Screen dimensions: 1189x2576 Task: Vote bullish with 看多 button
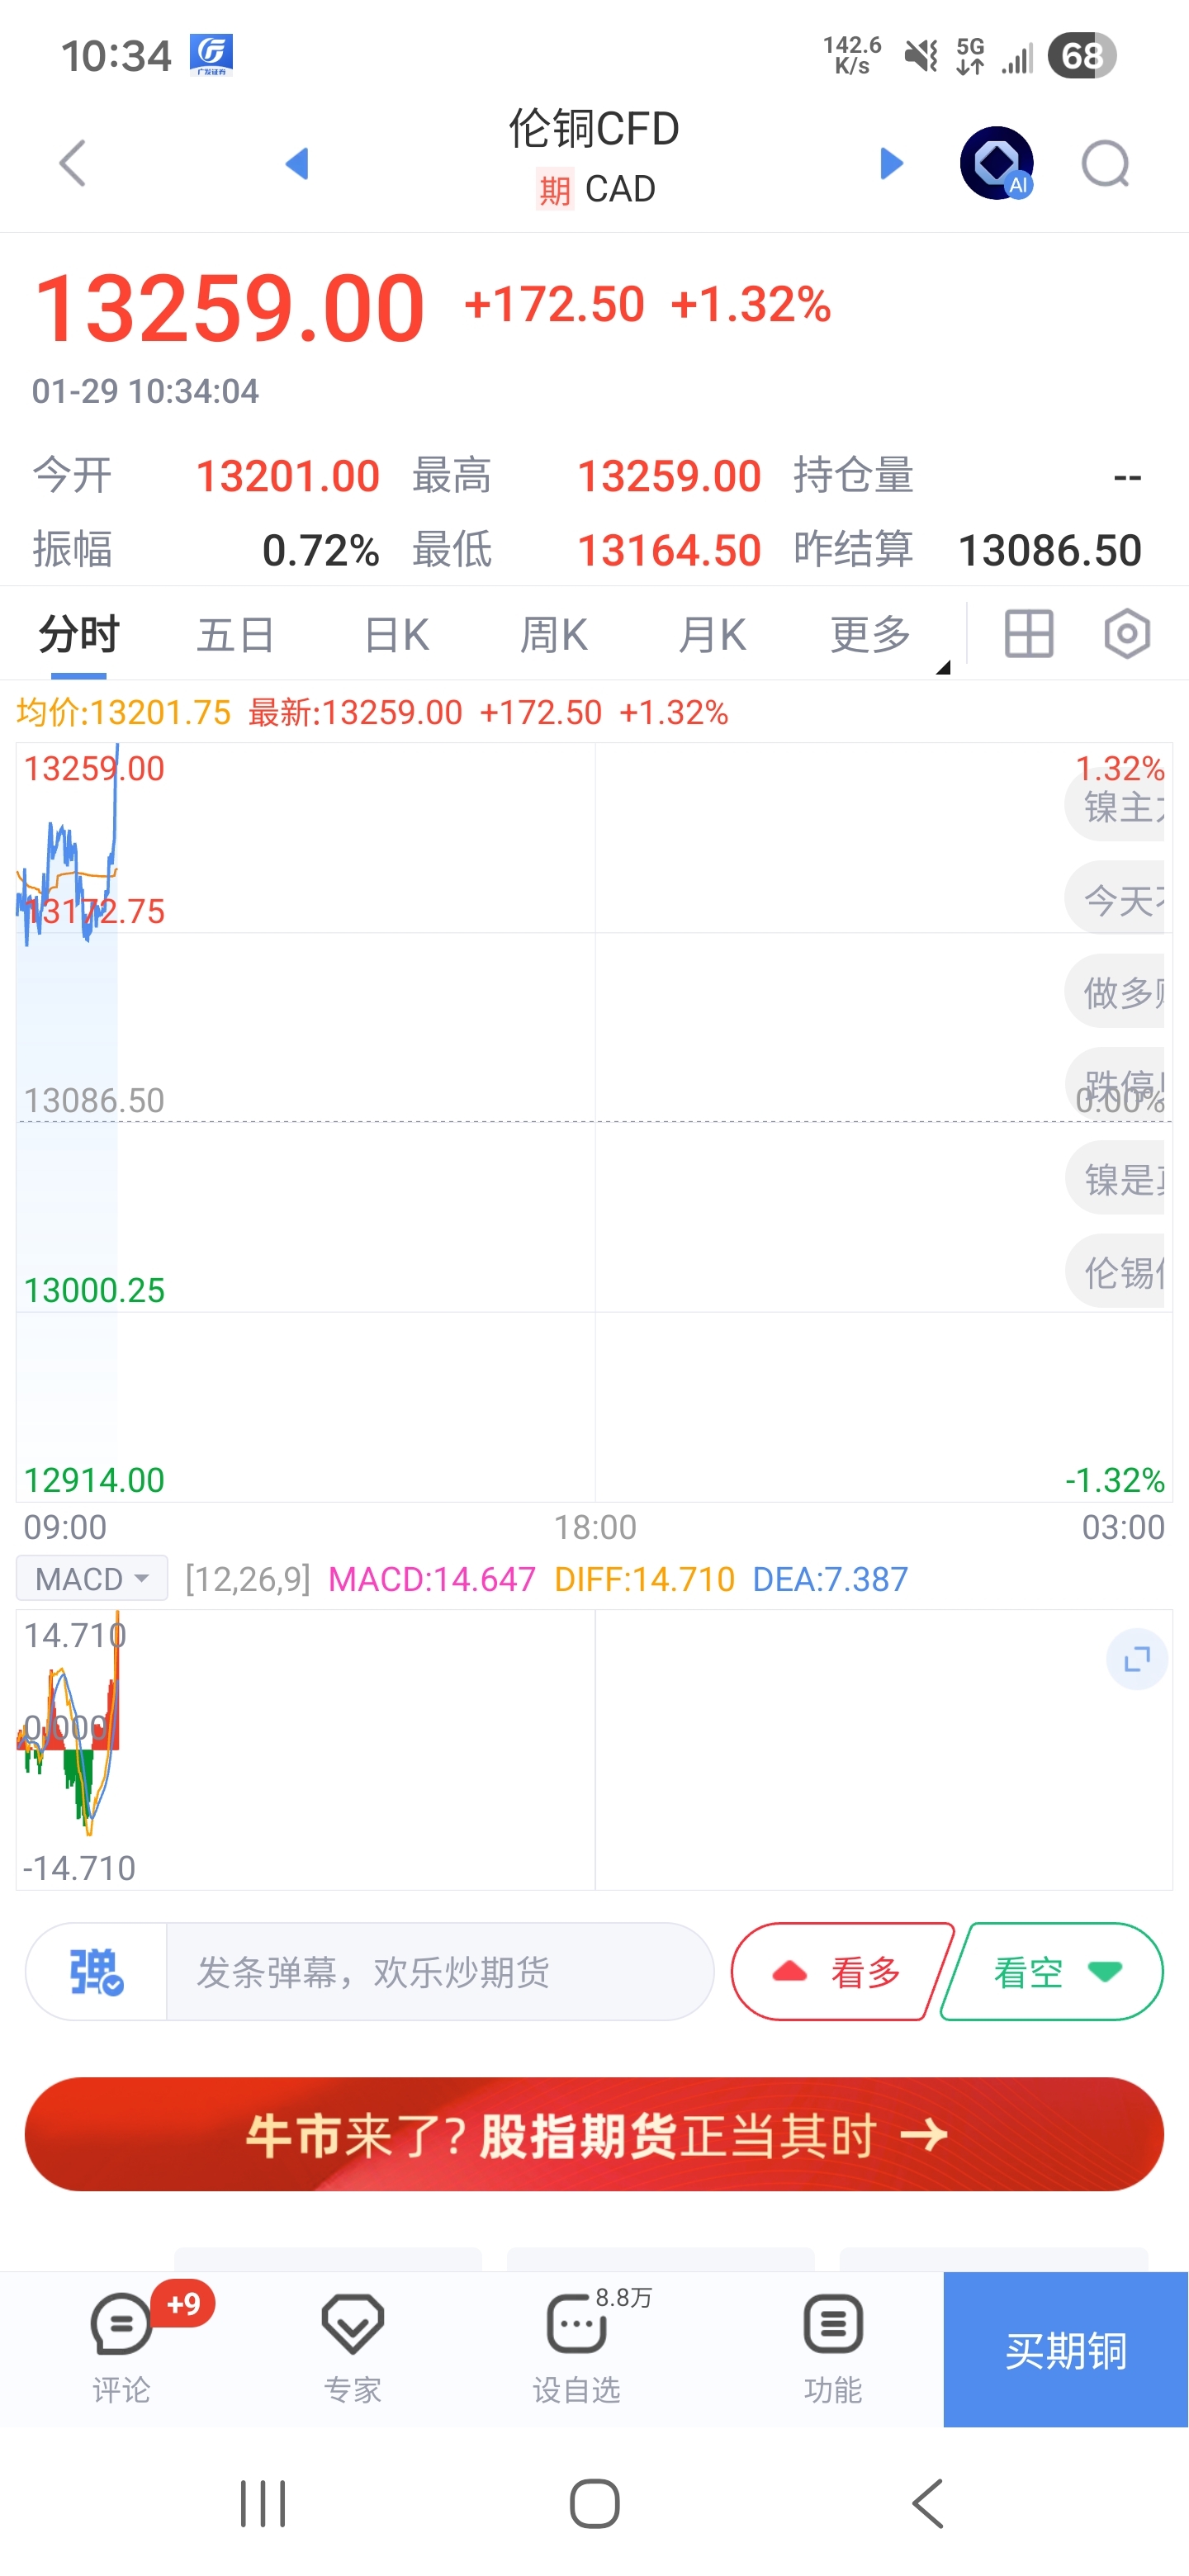coord(839,1972)
